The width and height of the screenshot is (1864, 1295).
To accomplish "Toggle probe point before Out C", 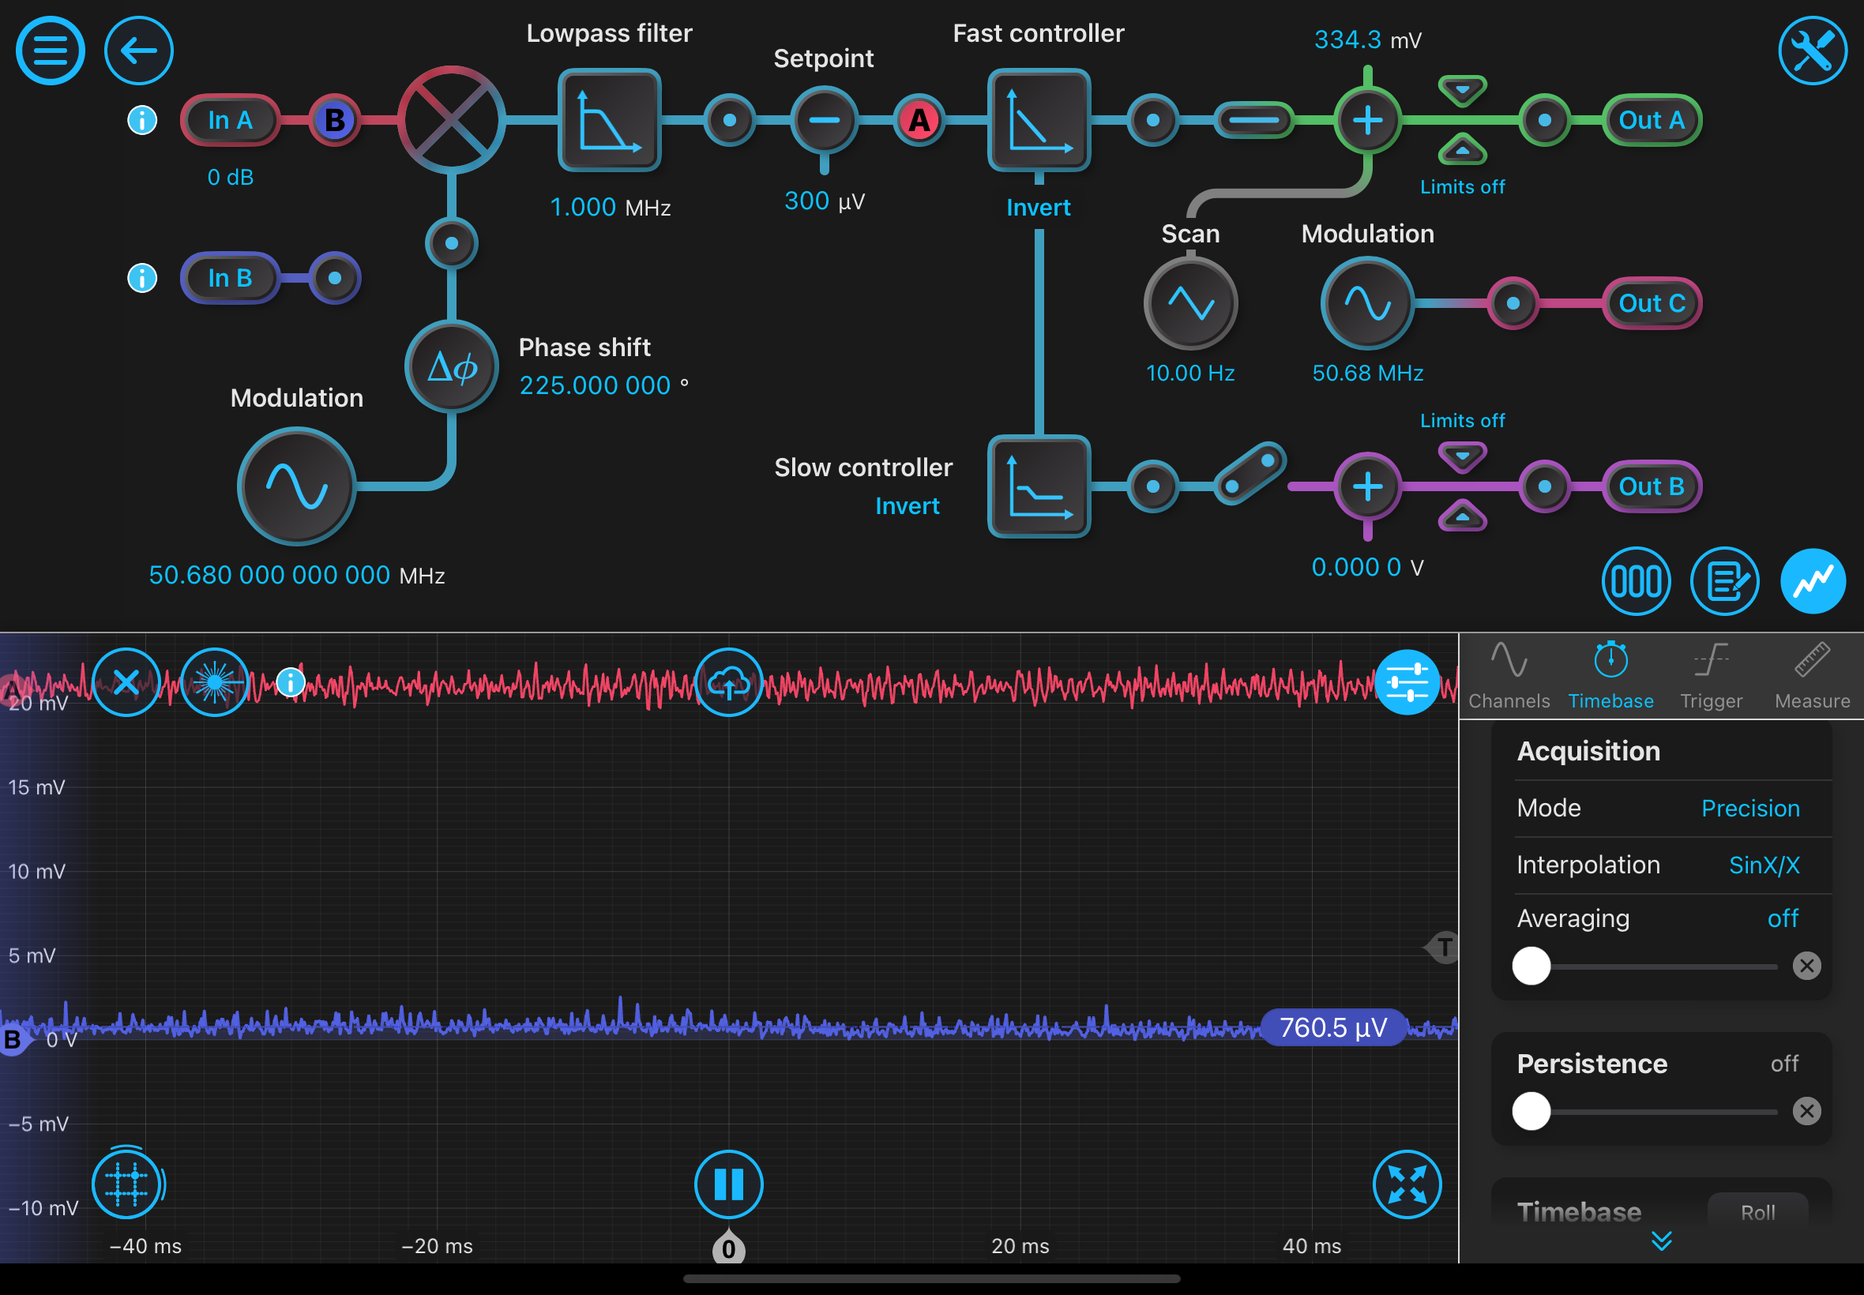I will pos(1513,303).
